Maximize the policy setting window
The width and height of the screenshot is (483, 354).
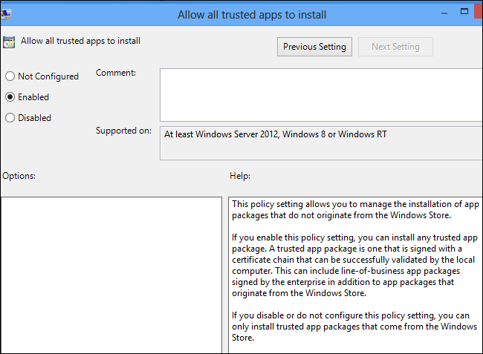tap(464, 12)
